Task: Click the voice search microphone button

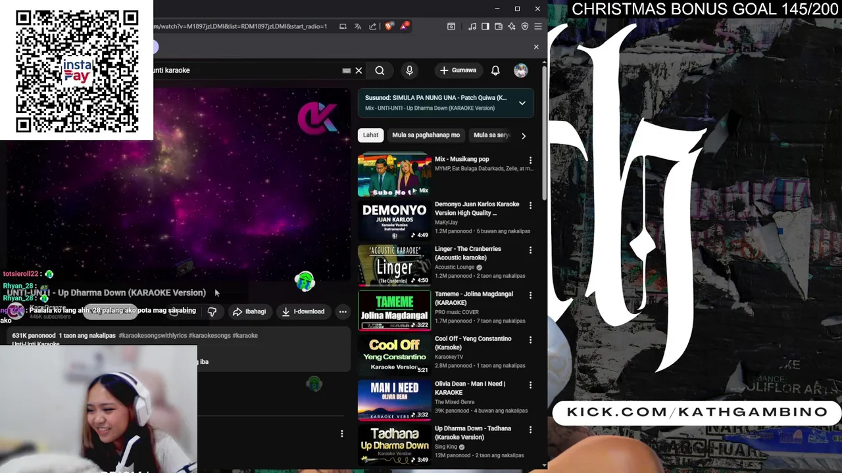Action: (x=409, y=70)
